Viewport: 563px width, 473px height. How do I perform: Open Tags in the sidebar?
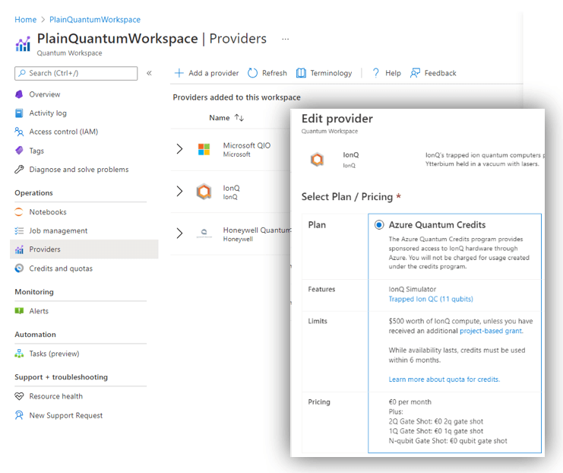click(x=36, y=151)
